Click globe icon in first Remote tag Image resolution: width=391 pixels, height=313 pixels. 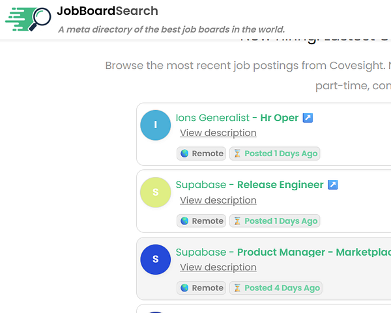(x=184, y=154)
